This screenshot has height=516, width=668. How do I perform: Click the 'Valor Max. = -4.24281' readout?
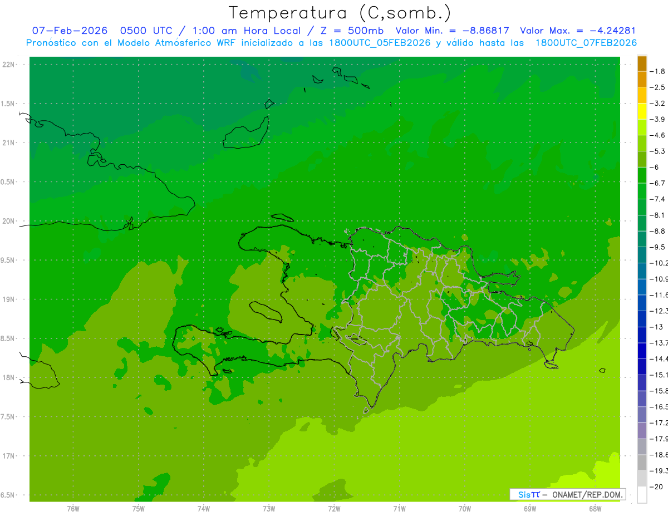point(578,31)
